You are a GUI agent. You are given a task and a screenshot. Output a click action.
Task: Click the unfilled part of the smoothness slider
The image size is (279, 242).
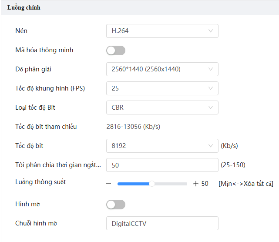coord(171,184)
